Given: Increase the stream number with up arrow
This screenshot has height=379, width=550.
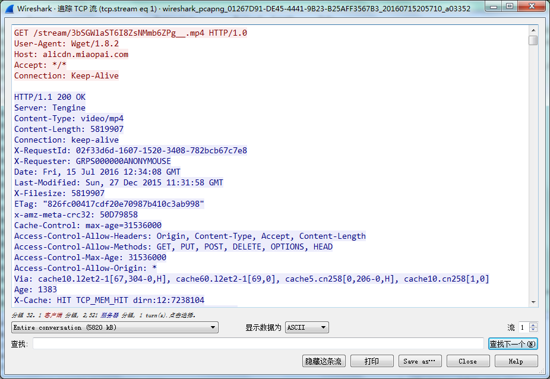Looking at the screenshot, I should pos(533,325).
